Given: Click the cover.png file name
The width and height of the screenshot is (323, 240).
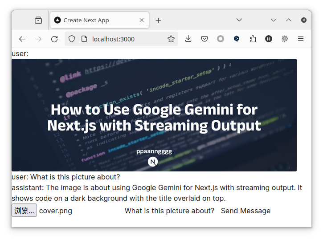Looking at the screenshot, I should click(x=56, y=211).
